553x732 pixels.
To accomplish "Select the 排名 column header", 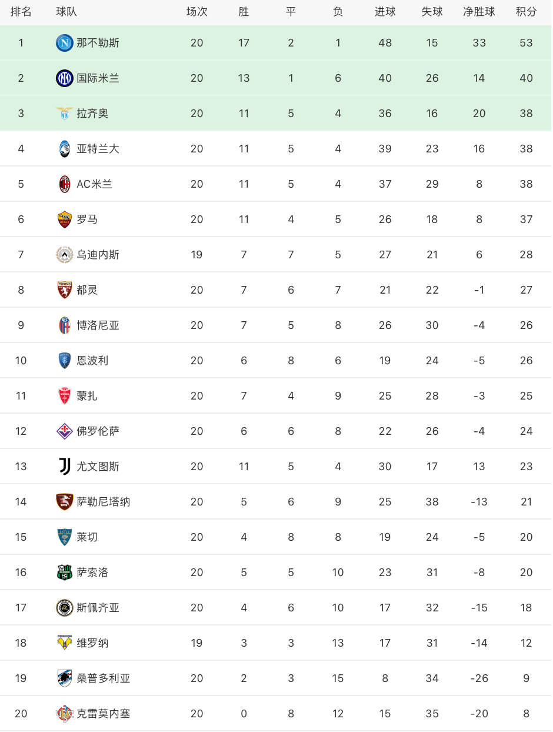I will click(21, 12).
